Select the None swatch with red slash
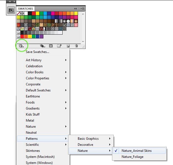The width and height of the screenshot is (173, 165). pyautogui.click(x=18, y=13)
